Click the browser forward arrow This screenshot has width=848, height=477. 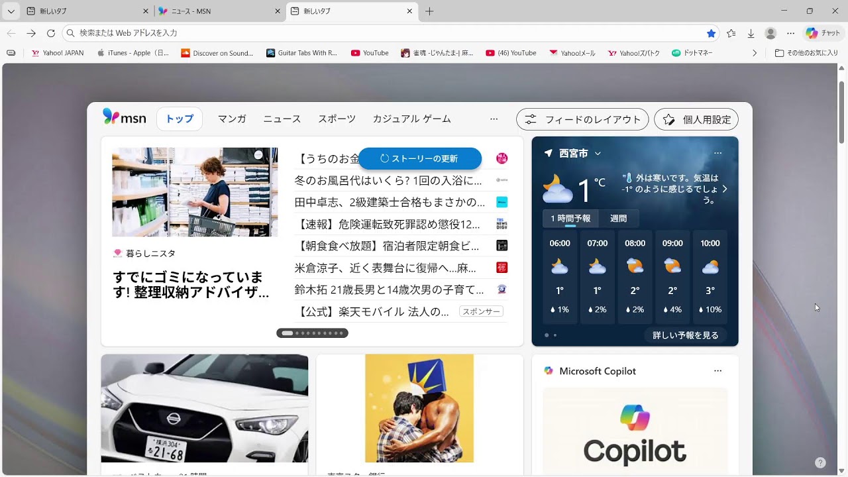[x=31, y=33]
